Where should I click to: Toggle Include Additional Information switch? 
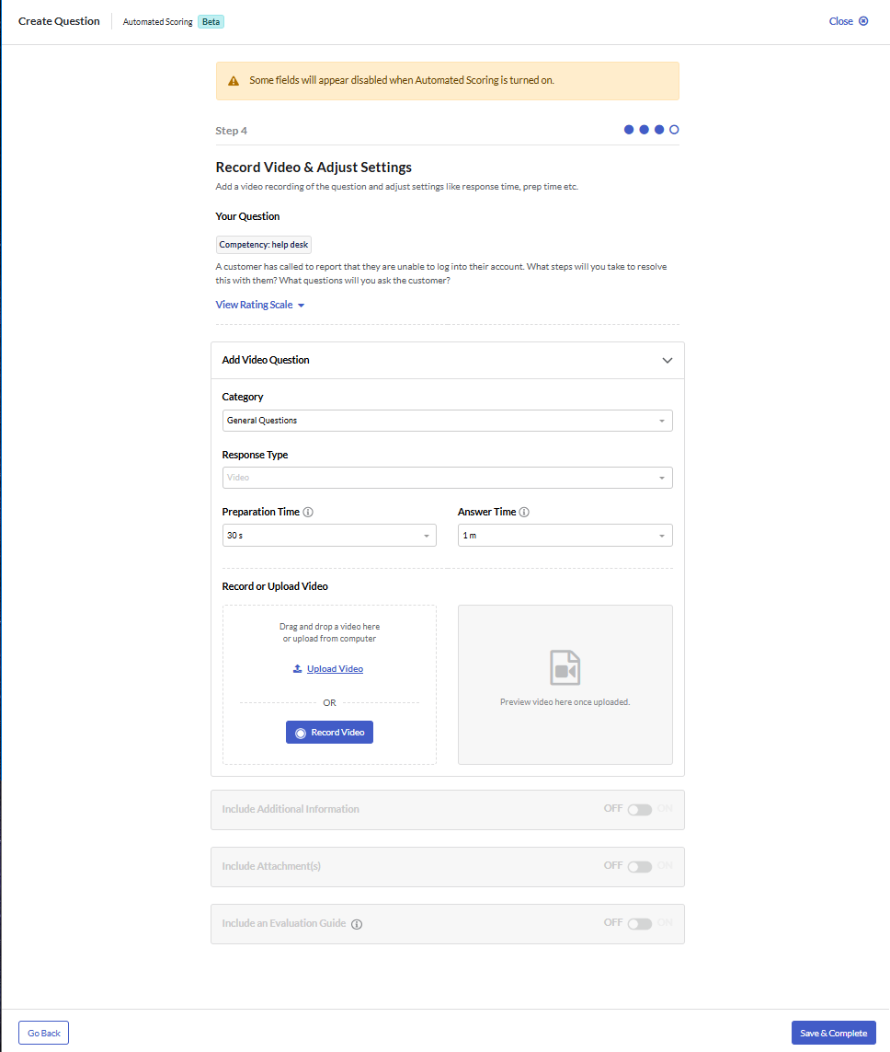click(x=639, y=809)
